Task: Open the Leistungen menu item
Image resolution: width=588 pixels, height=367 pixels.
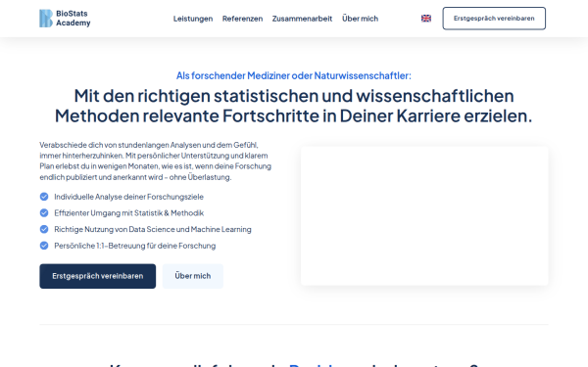Action: (193, 19)
